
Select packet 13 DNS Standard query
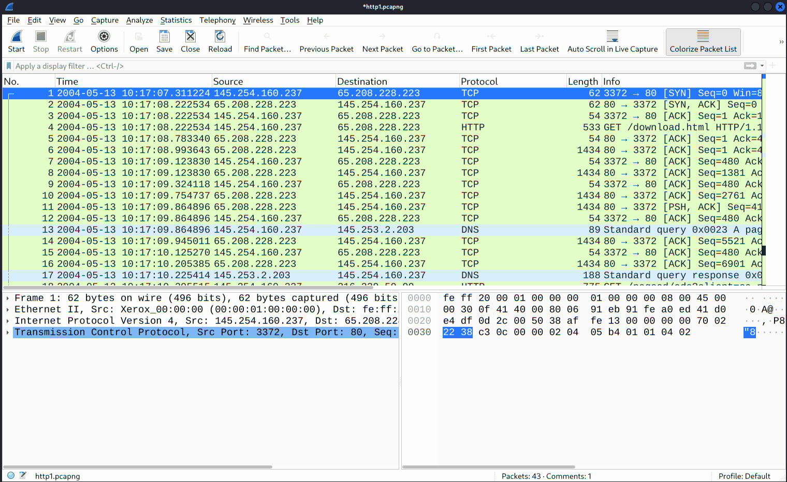[382, 230]
